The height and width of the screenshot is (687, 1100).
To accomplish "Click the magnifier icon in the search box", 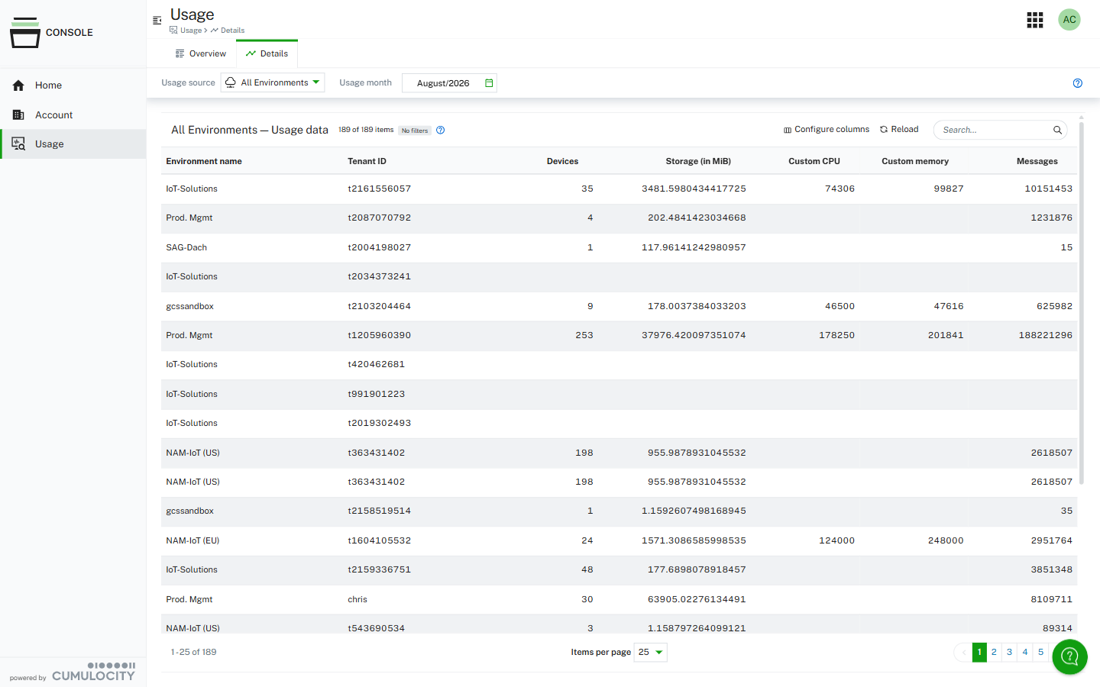I will pyautogui.click(x=1057, y=130).
